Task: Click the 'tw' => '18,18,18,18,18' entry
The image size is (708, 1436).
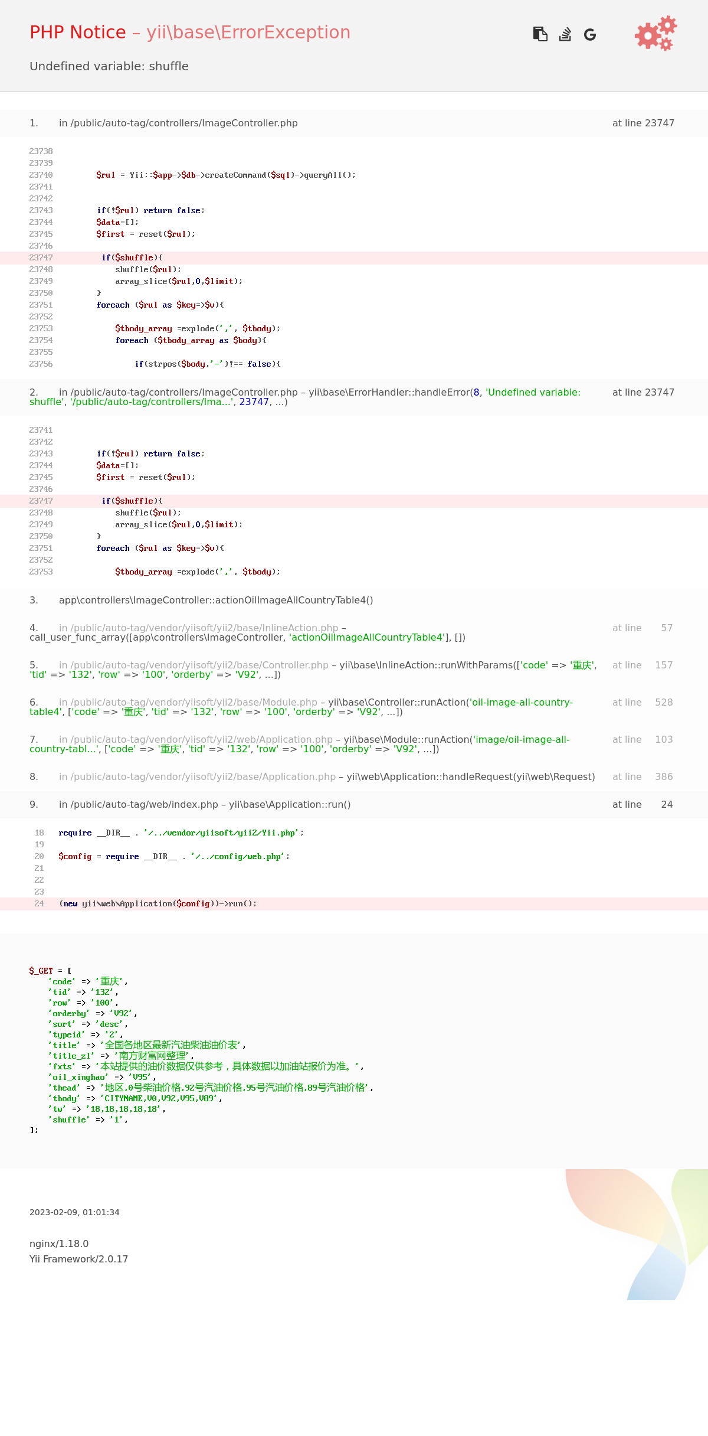Action: coord(107,1109)
